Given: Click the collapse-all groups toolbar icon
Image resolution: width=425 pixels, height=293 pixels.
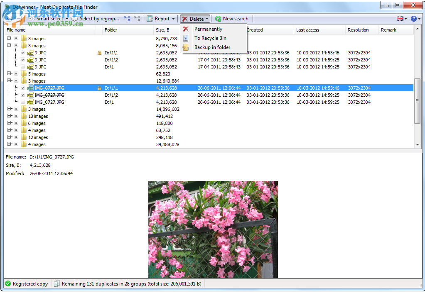Looking at the screenshot, I should 18,18.
